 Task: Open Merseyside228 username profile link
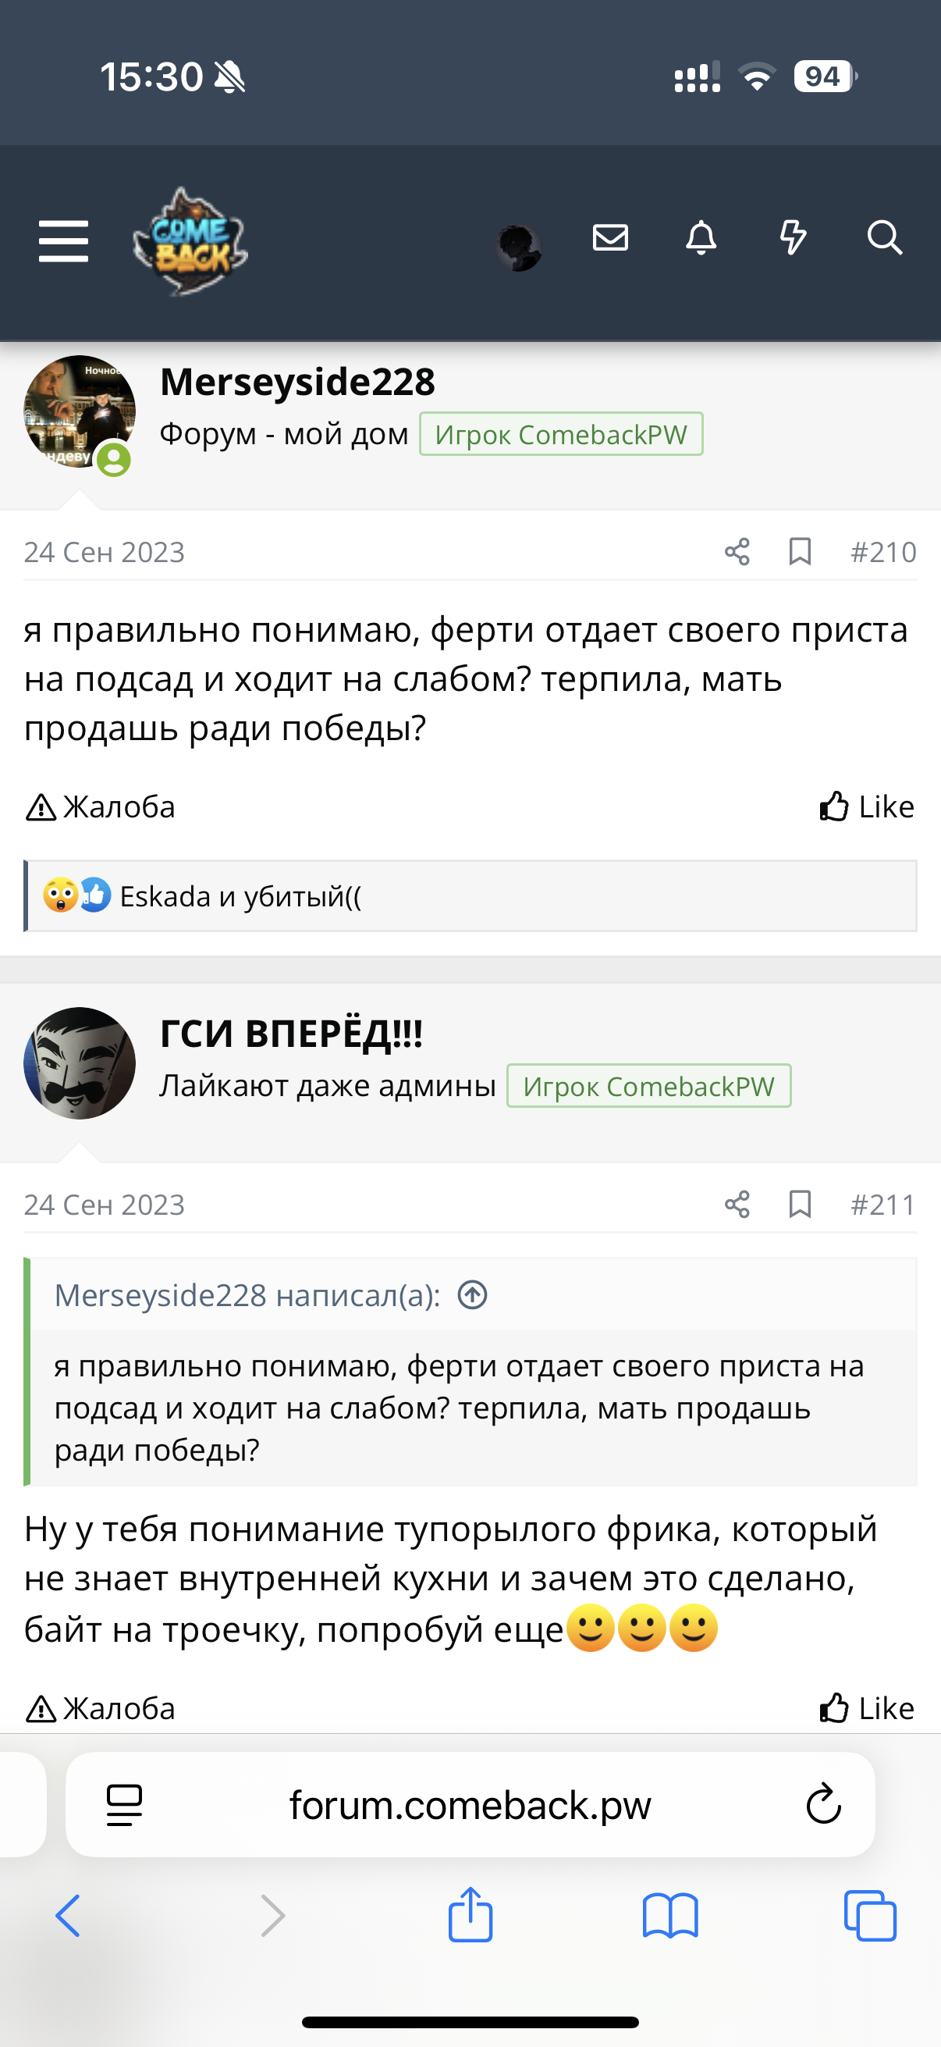[x=297, y=383]
